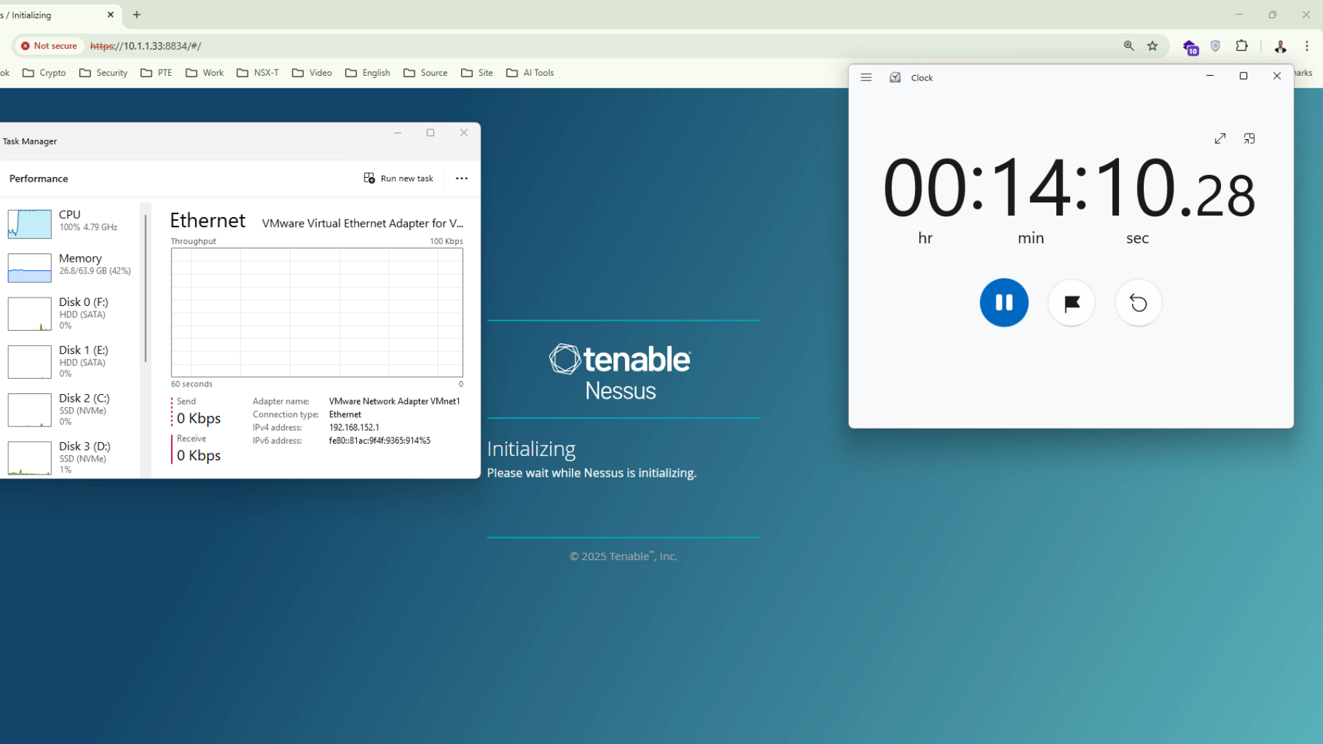Image resolution: width=1323 pixels, height=744 pixels.
Task: Open the AI Tools bookmarks folder
Action: point(530,73)
